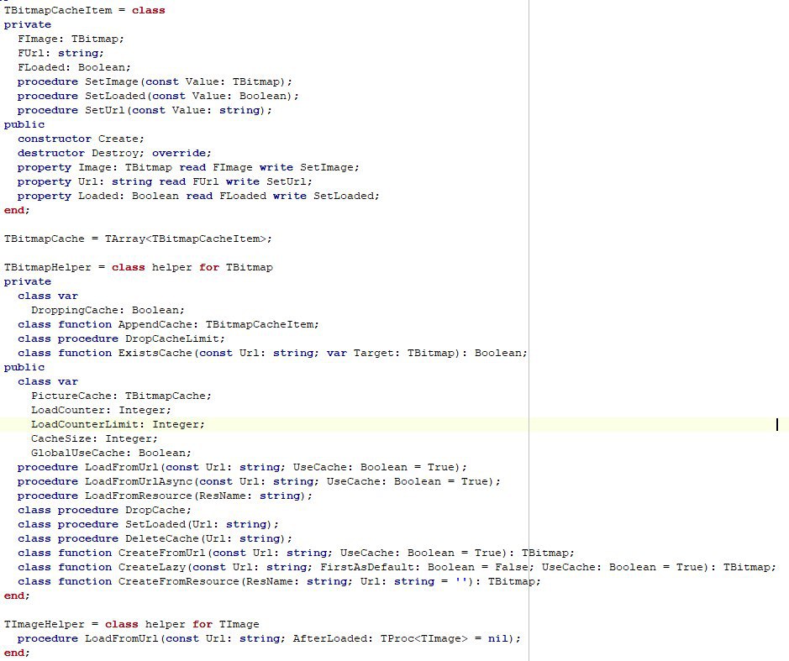789x661 pixels.
Task: Place cursor in highlighted LoadCounterLimit line
Action: tap(118, 424)
